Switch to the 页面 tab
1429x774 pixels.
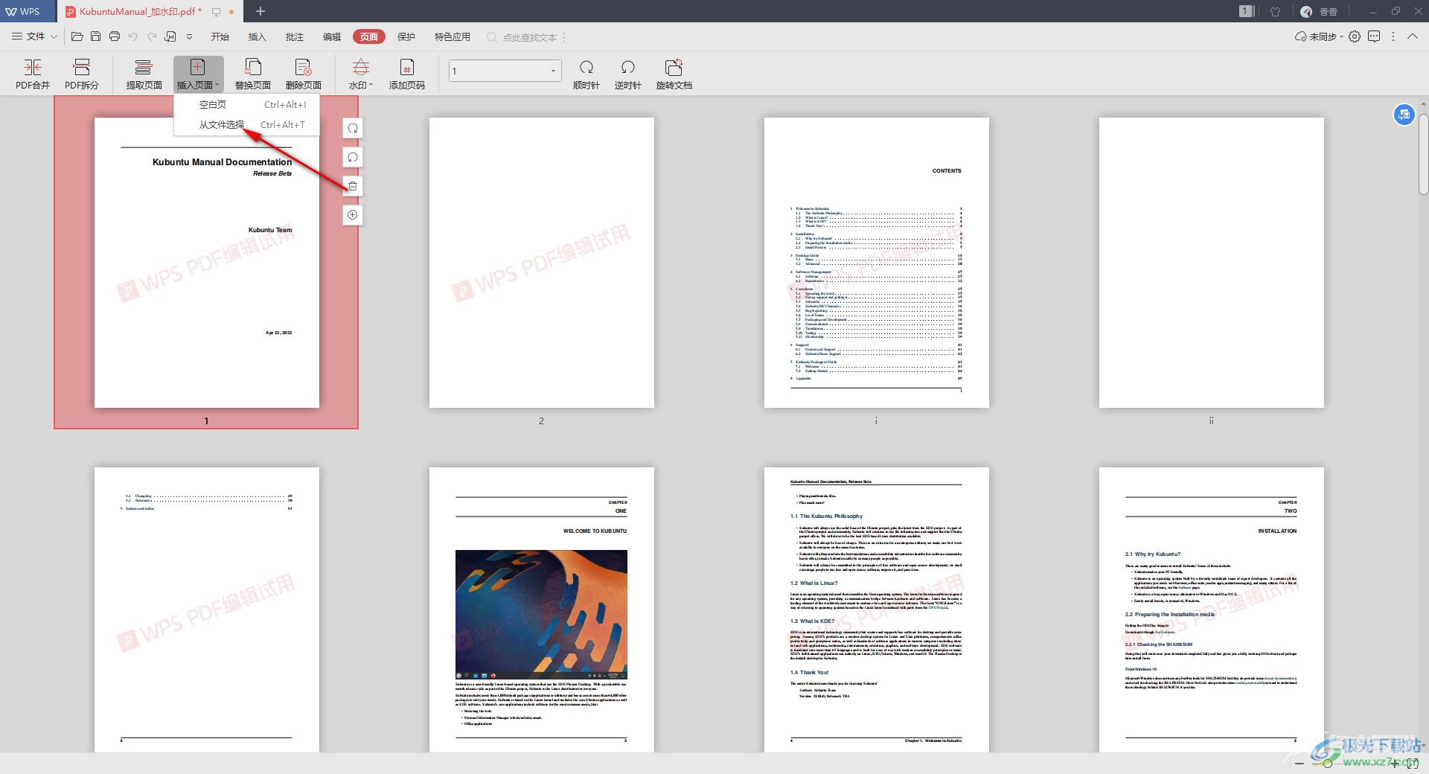coord(369,36)
